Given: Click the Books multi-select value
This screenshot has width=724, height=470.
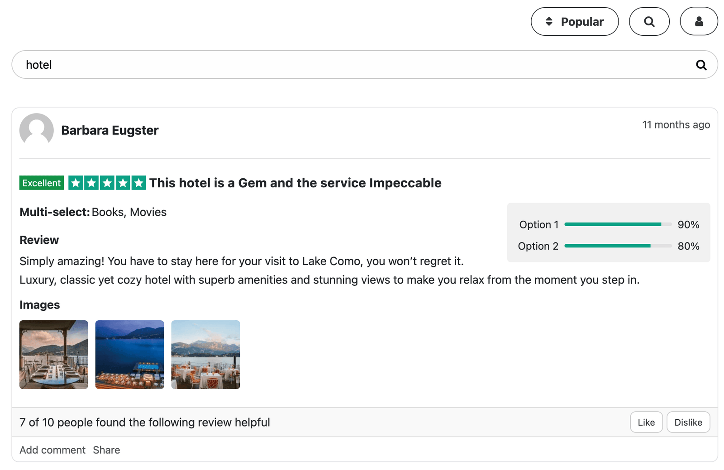Looking at the screenshot, I should click(108, 212).
